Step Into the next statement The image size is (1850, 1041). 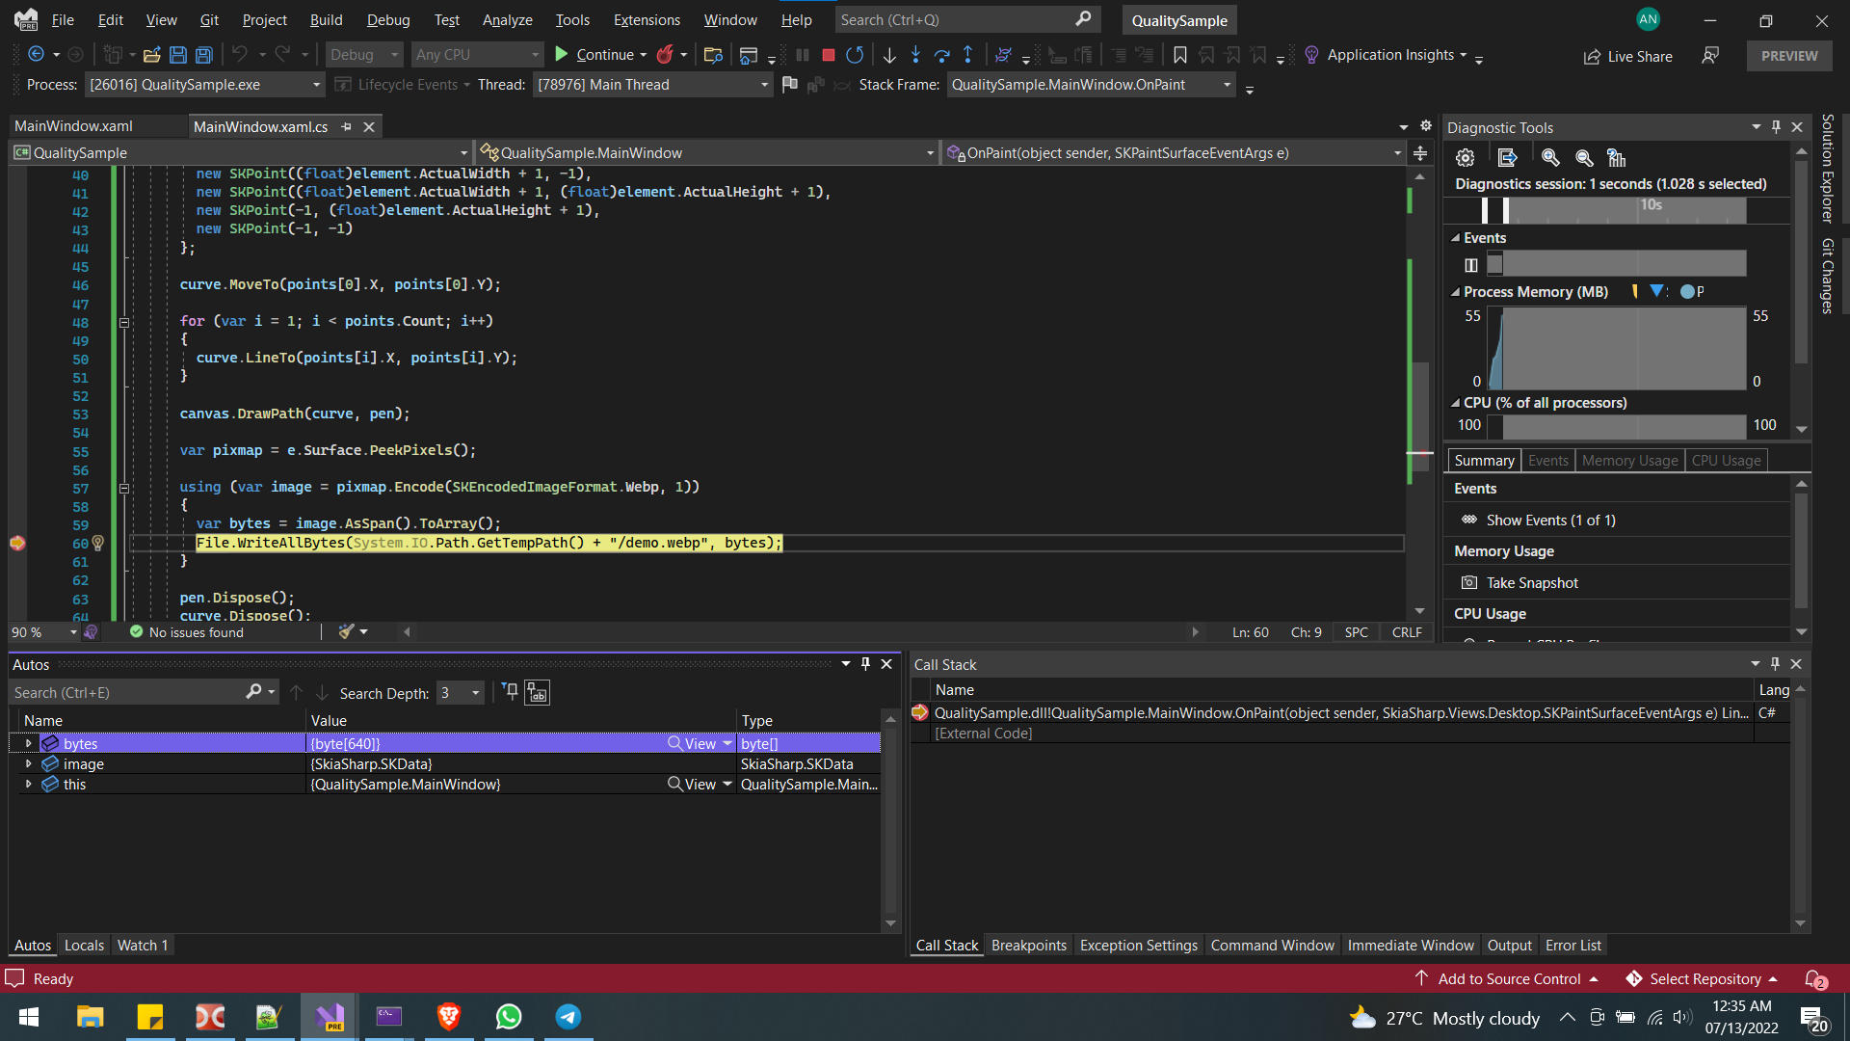coord(915,55)
